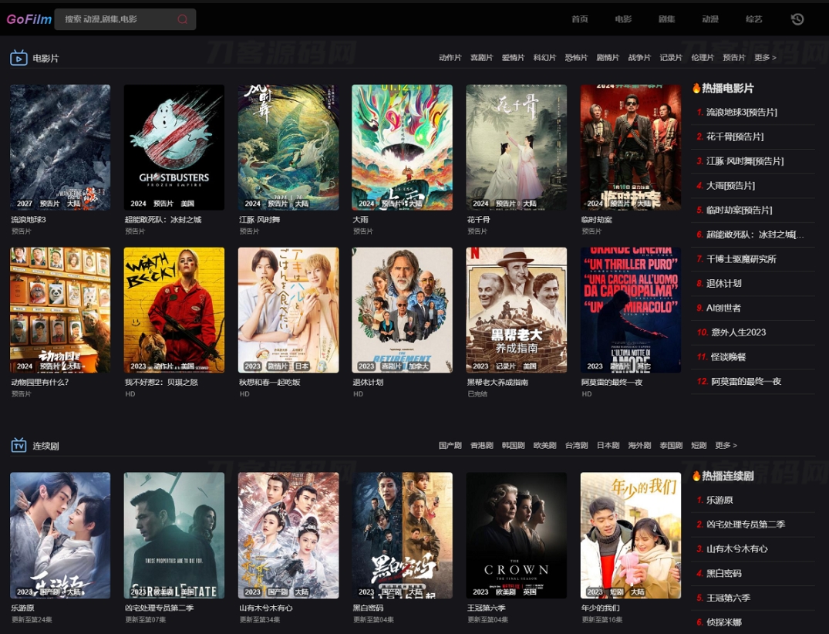The height and width of the screenshot is (634, 829).
Task: Open the 黑帮老大养成指南 Netflix poster
Action: tap(516, 310)
